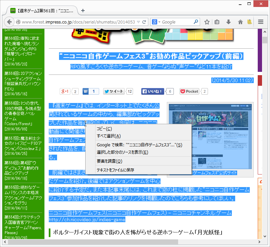Click the Twitter ツイート button
The width and height of the screenshot is (270, 247).
click(x=114, y=91)
